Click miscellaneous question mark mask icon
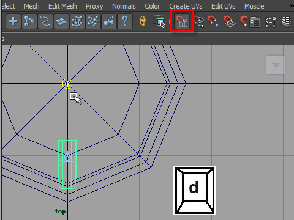This screenshot has height=220, width=294. (125, 21)
